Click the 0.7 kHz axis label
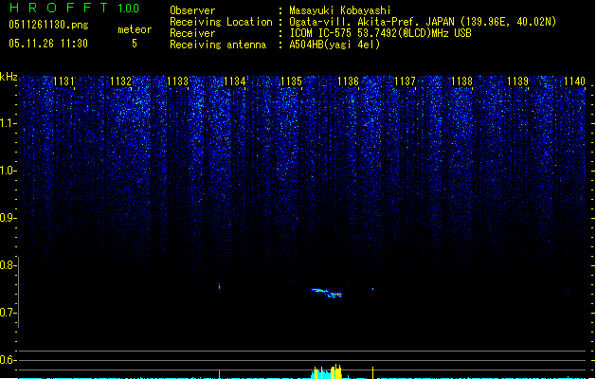 tap(8, 313)
